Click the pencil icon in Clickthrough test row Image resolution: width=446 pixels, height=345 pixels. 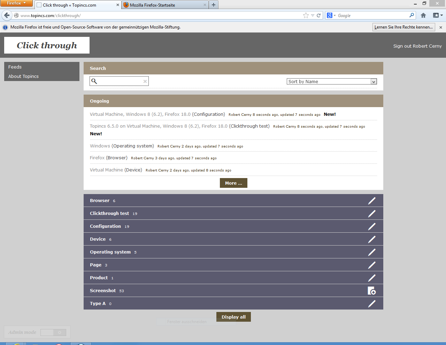[x=372, y=214]
